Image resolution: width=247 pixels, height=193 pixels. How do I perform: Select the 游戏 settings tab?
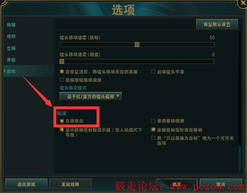[11, 71]
